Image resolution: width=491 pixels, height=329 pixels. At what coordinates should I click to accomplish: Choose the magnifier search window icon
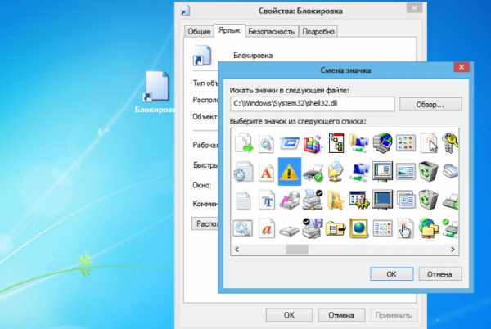click(x=243, y=228)
